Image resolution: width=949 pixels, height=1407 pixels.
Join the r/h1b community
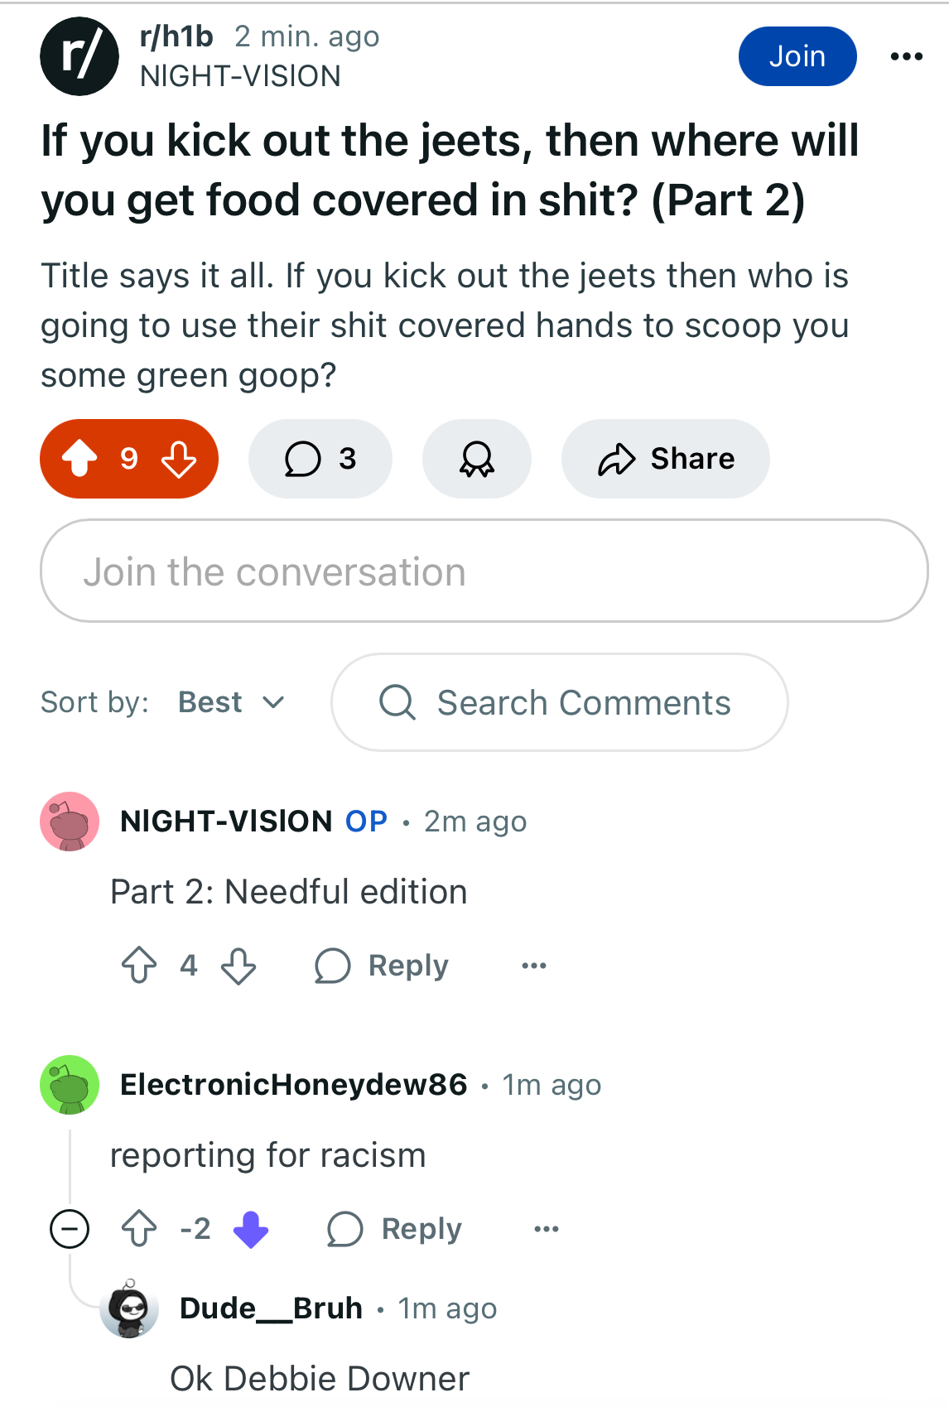[797, 56]
